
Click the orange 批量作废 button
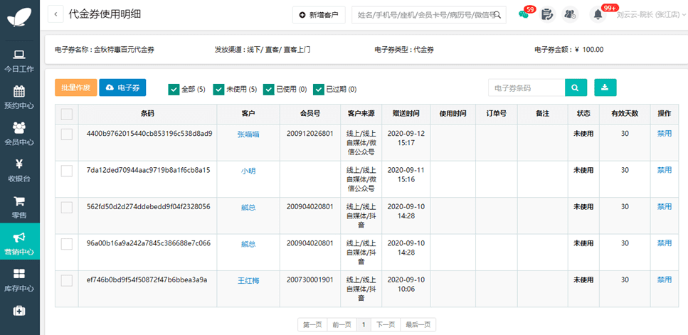[75, 87]
